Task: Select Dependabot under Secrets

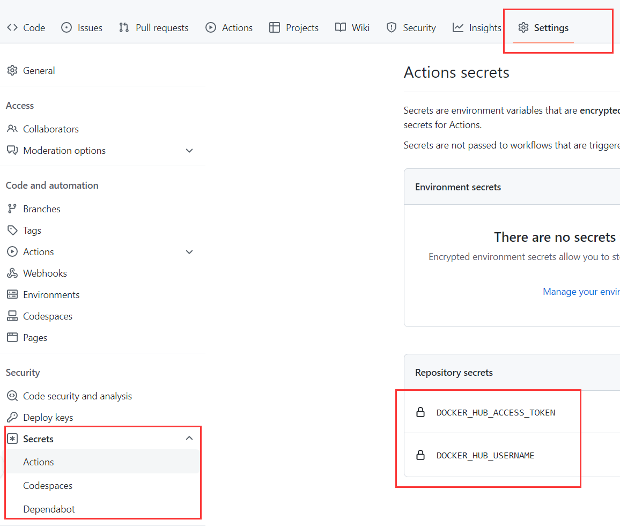Action: coord(49,509)
